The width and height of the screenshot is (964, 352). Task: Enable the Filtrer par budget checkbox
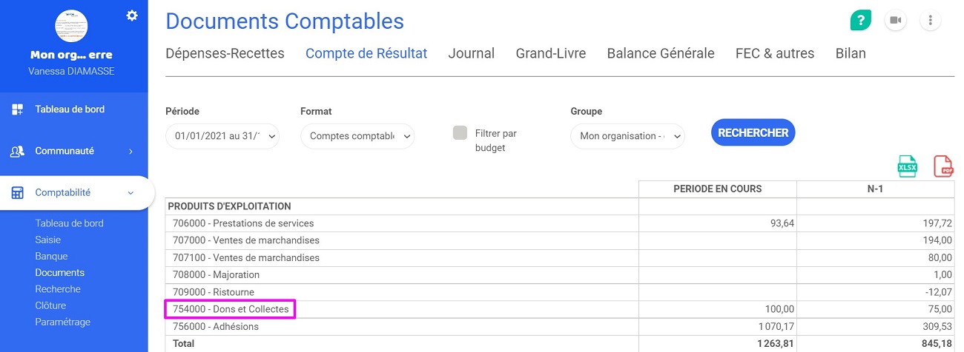pyautogui.click(x=460, y=133)
